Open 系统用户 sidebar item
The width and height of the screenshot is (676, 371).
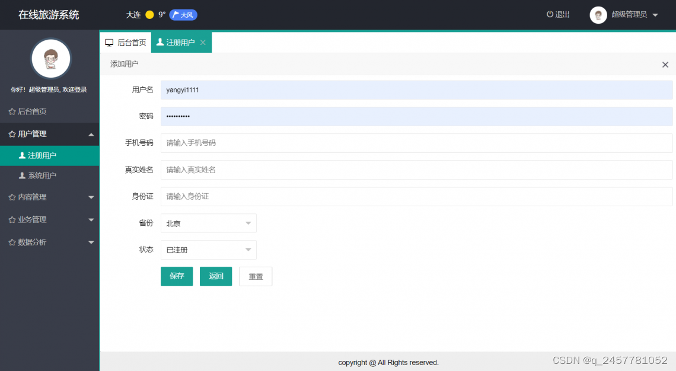[50, 175]
